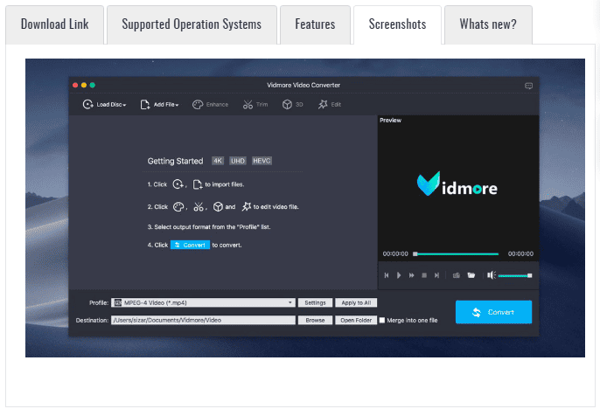Click the Browse button
Screen dimensions: 600x409
(x=315, y=320)
